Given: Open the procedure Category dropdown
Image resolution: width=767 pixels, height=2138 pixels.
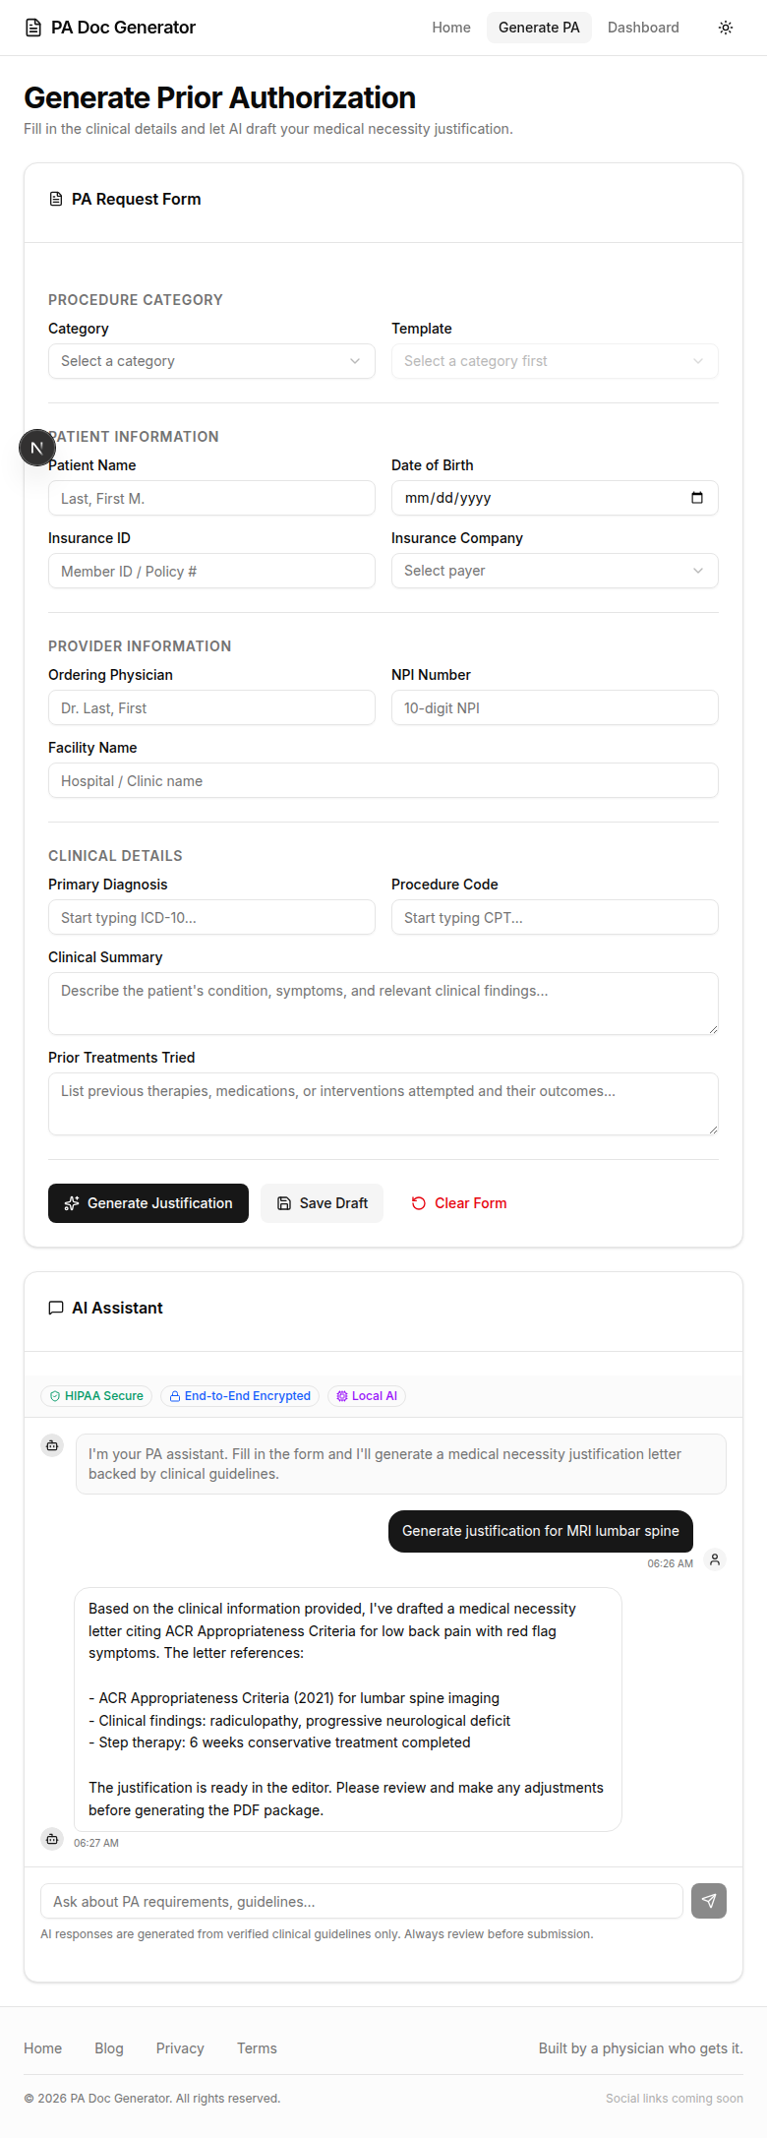Looking at the screenshot, I should [x=211, y=361].
